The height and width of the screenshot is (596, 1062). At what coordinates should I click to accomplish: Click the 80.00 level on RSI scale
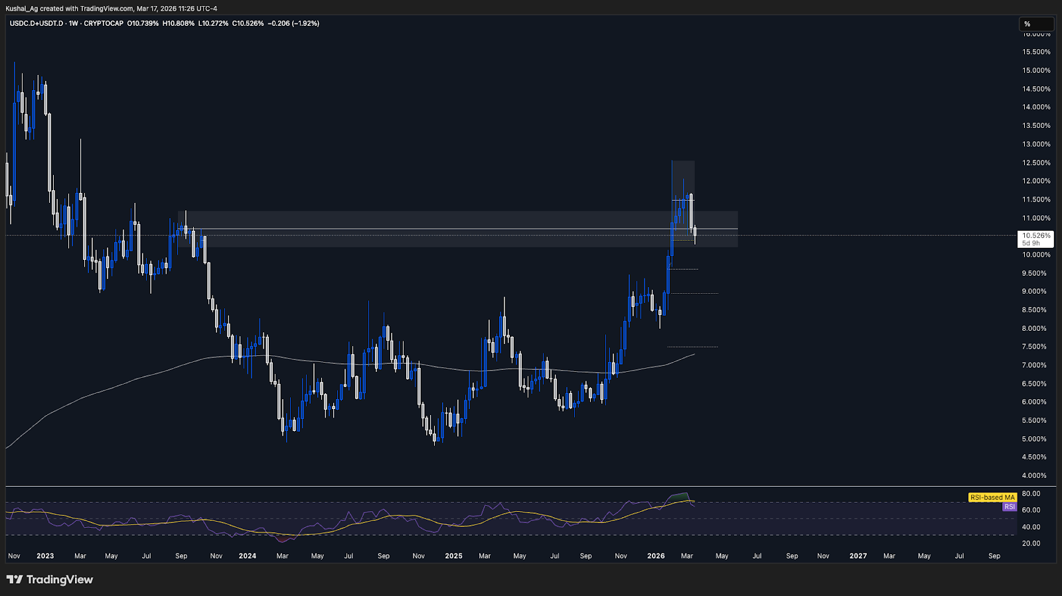tap(1031, 493)
